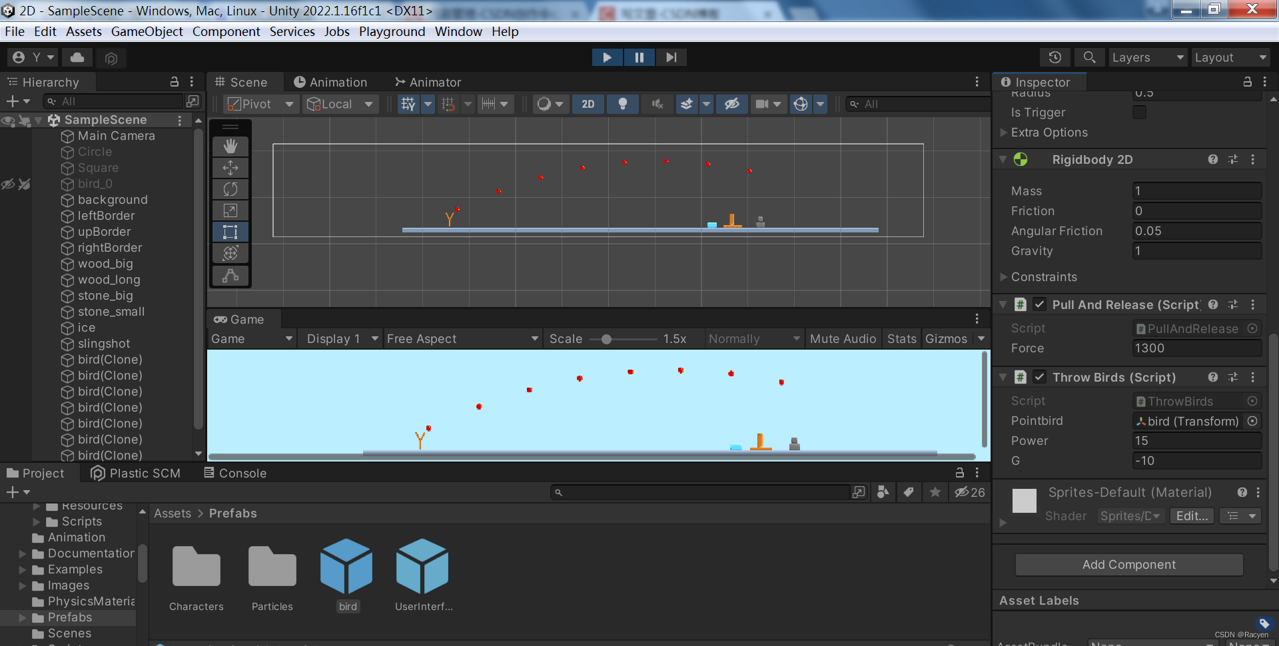1279x646 pixels.
Task: Lock the Inspector panel
Action: click(1248, 81)
